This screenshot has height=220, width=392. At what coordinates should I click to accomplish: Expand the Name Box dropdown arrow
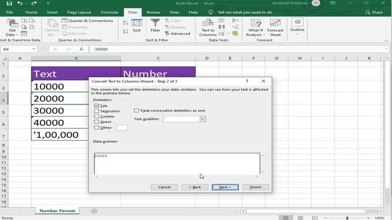34,49
